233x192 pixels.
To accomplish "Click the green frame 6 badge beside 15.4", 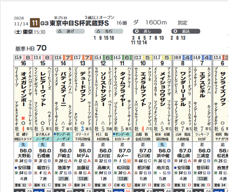I will pos(107,58).
